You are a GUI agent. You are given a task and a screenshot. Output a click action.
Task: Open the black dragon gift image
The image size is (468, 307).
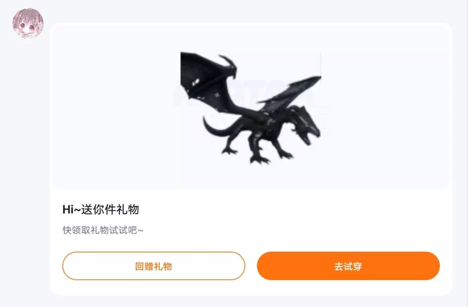[251, 108]
